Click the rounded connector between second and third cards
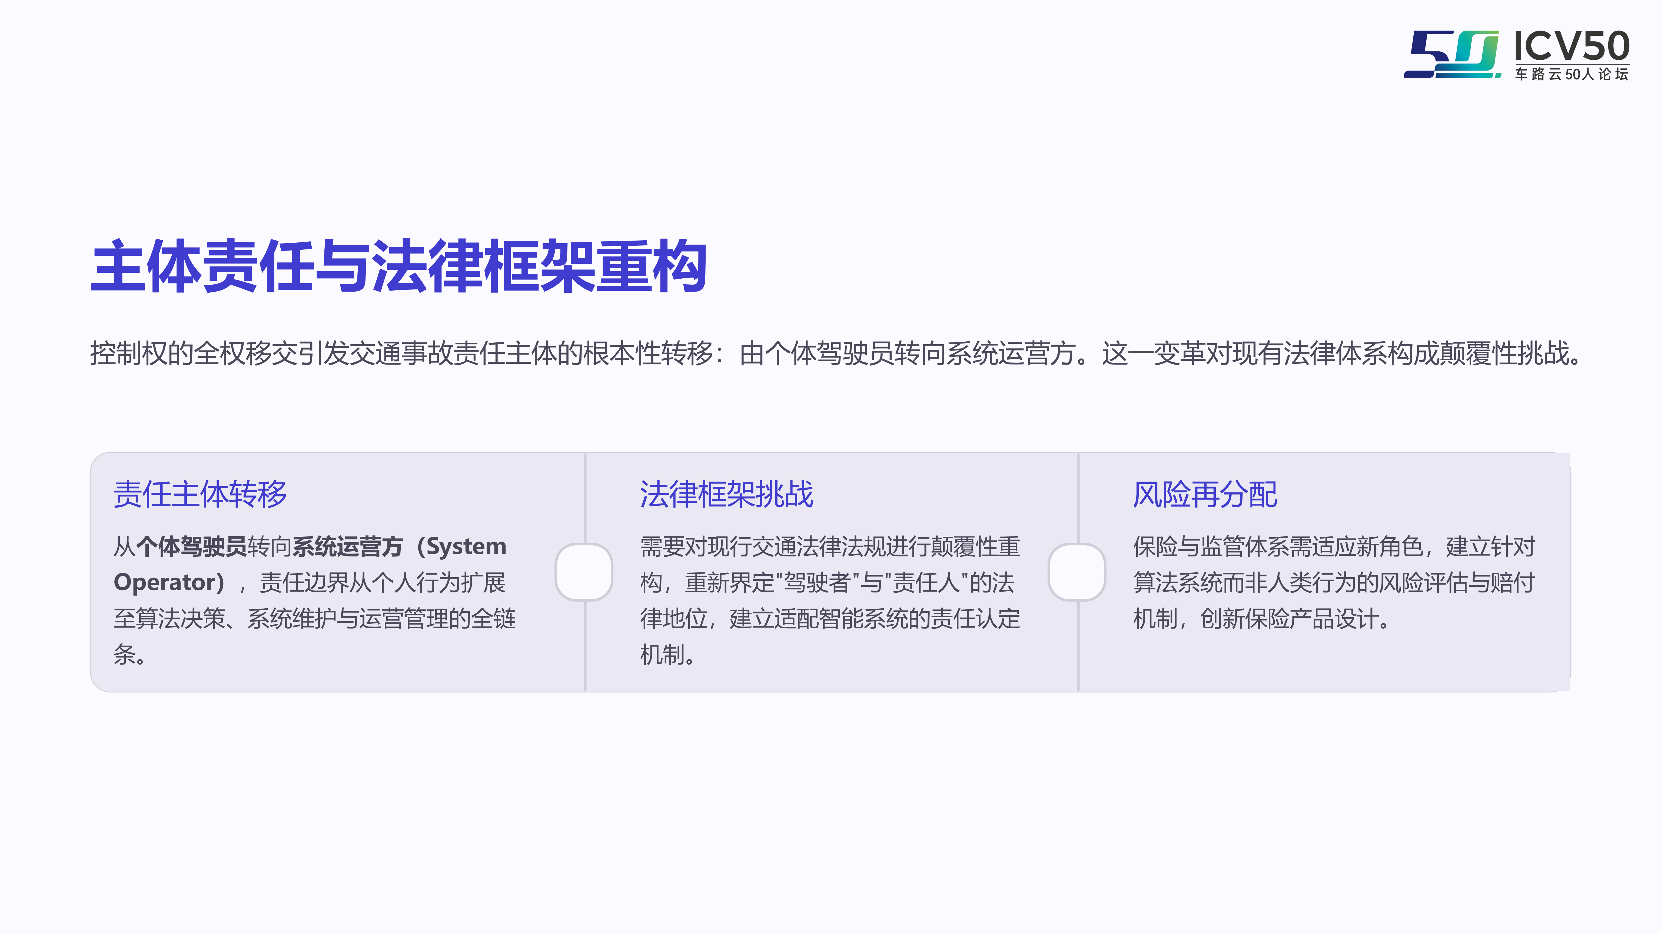The height and width of the screenshot is (934, 1661). click(x=1077, y=572)
